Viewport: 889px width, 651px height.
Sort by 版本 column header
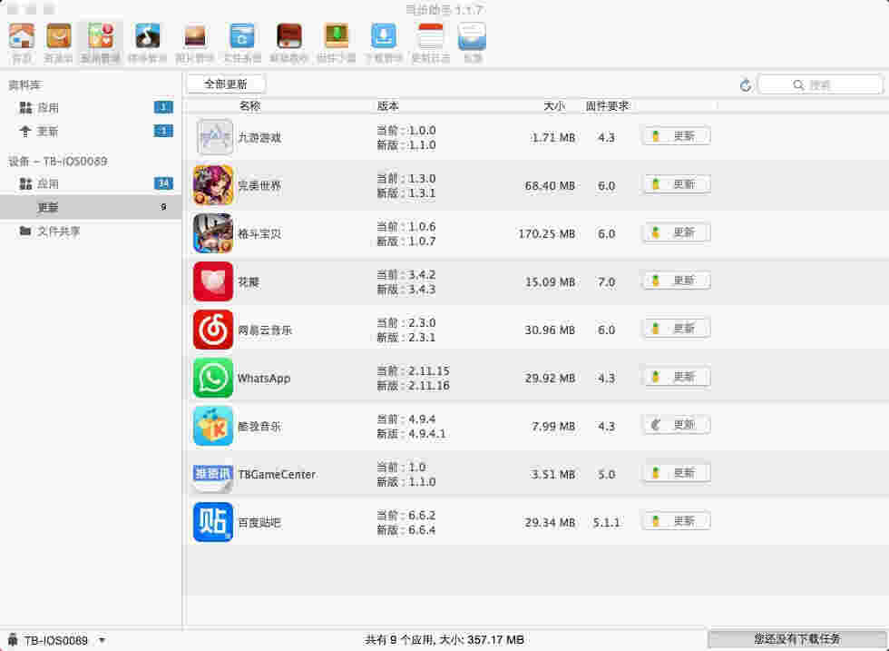388,105
